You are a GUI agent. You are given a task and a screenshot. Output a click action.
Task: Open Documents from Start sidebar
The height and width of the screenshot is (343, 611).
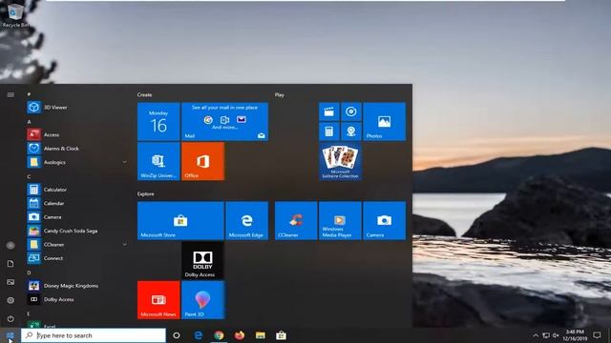click(x=11, y=264)
